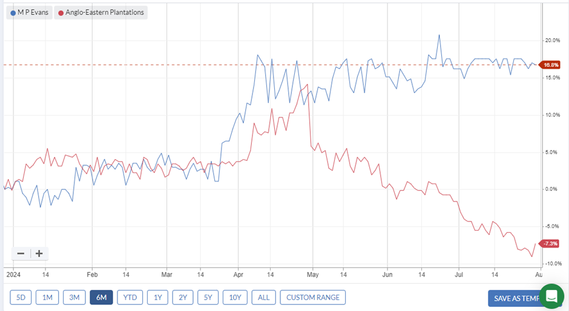Image resolution: width=569 pixels, height=311 pixels.
Task: Select the 5Y time range
Action: click(x=208, y=298)
